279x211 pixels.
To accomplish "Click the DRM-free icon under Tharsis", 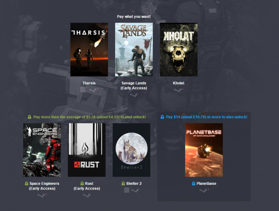I will pyautogui.click(x=83, y=89).
